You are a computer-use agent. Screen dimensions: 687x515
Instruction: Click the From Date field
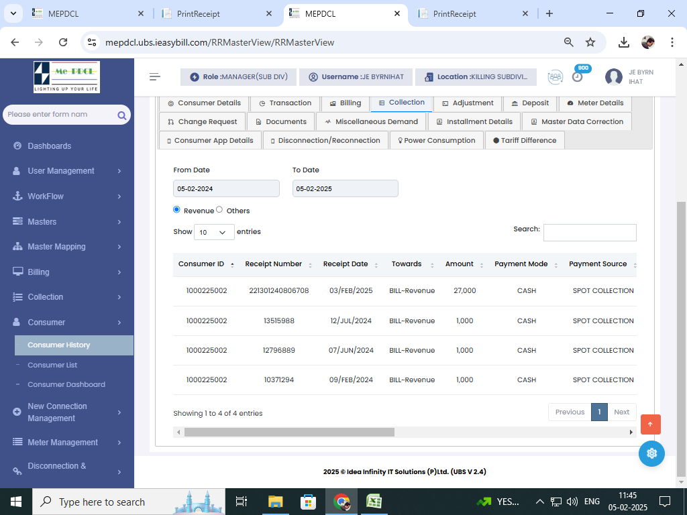click(x=226, y=188)
